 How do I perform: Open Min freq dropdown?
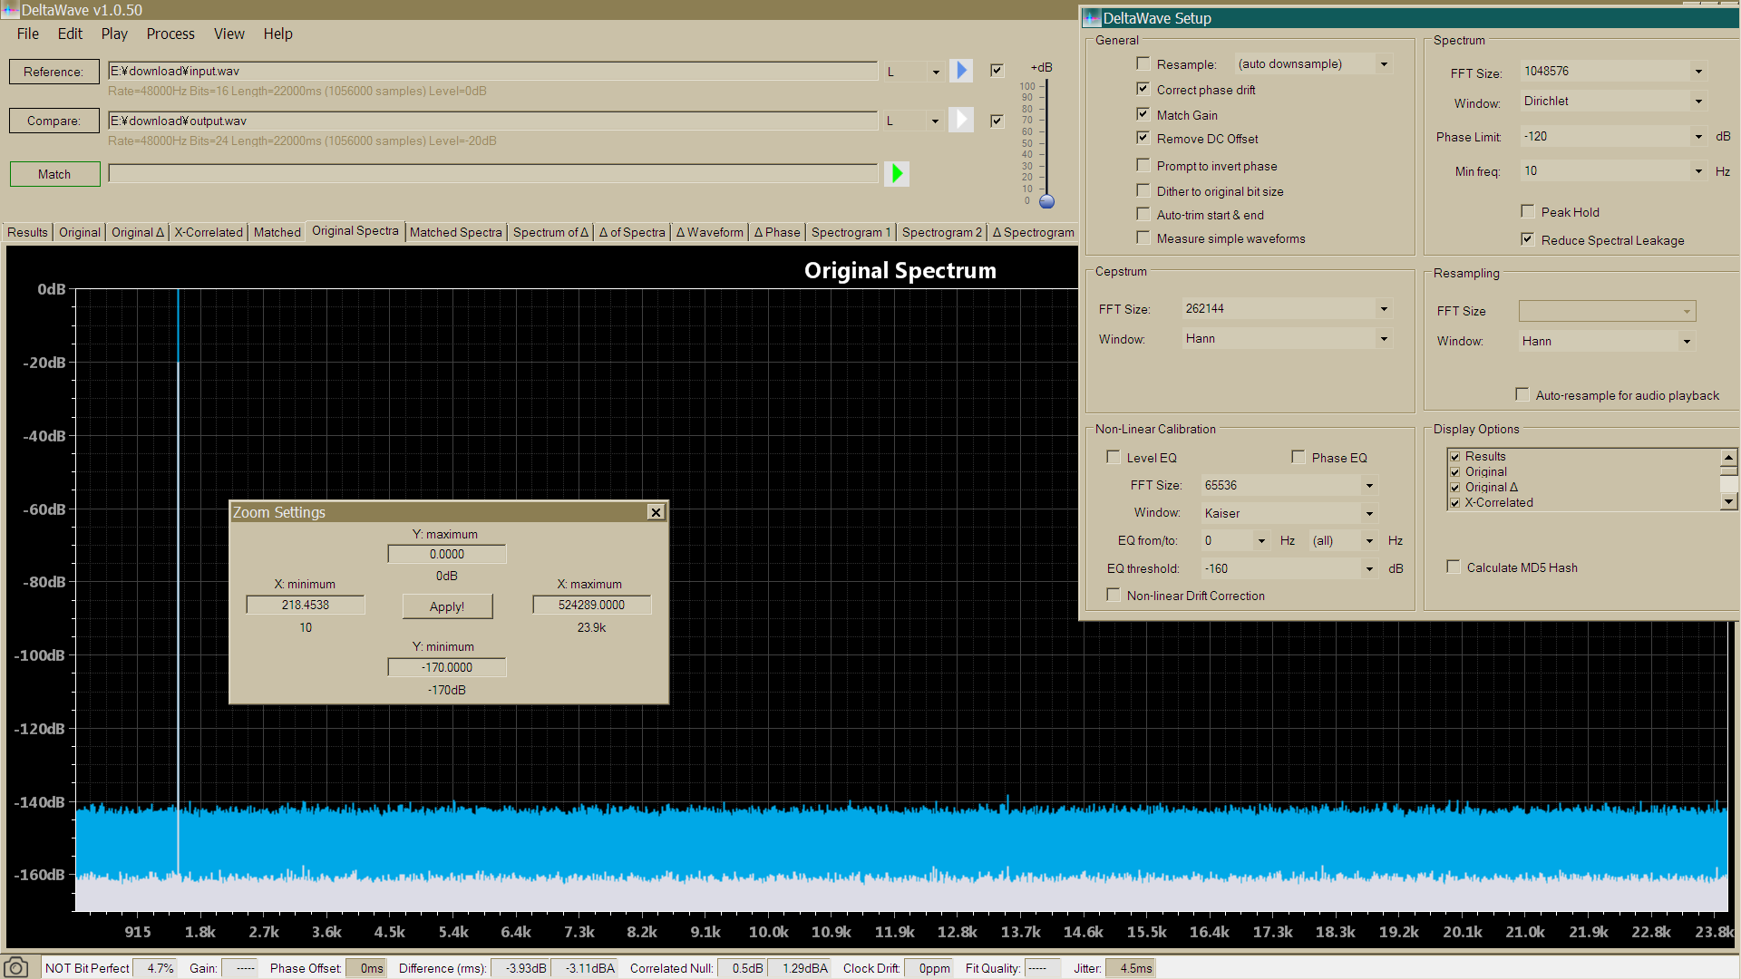[1698, 170]
